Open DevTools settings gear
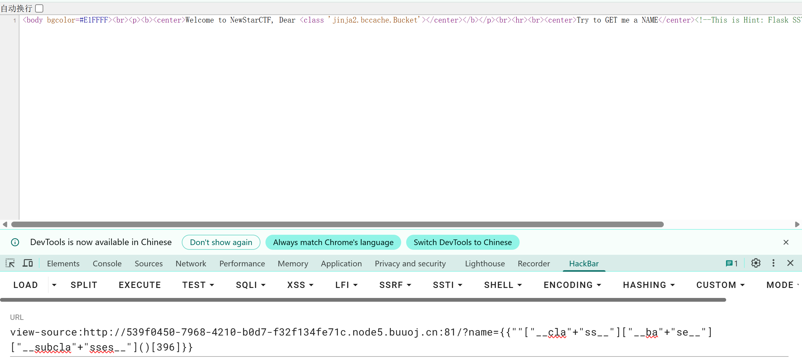 756,263
